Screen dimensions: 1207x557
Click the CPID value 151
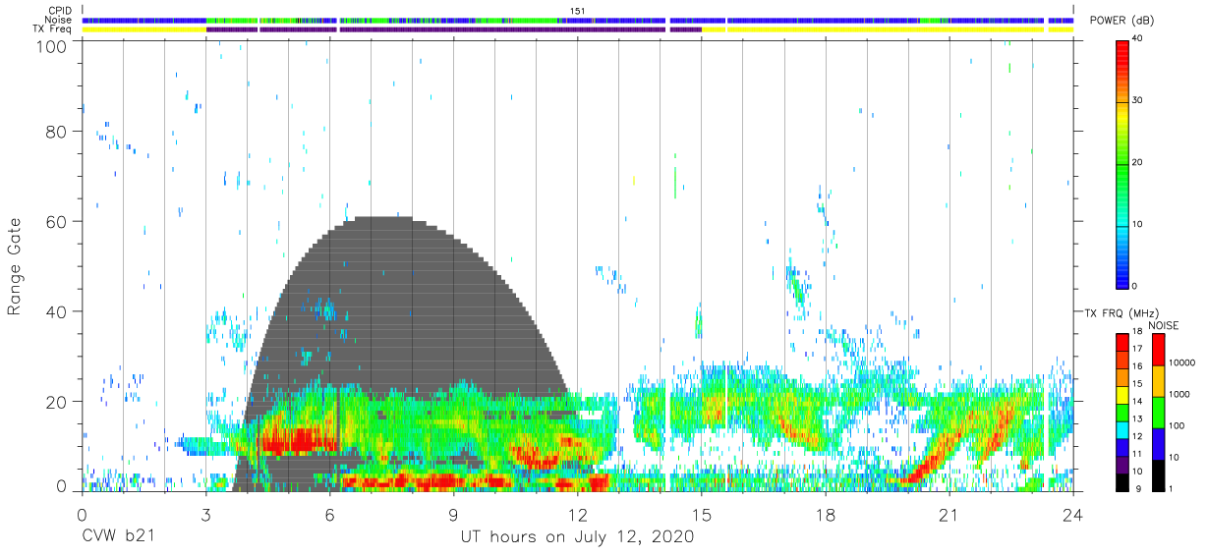coord(578,11)
